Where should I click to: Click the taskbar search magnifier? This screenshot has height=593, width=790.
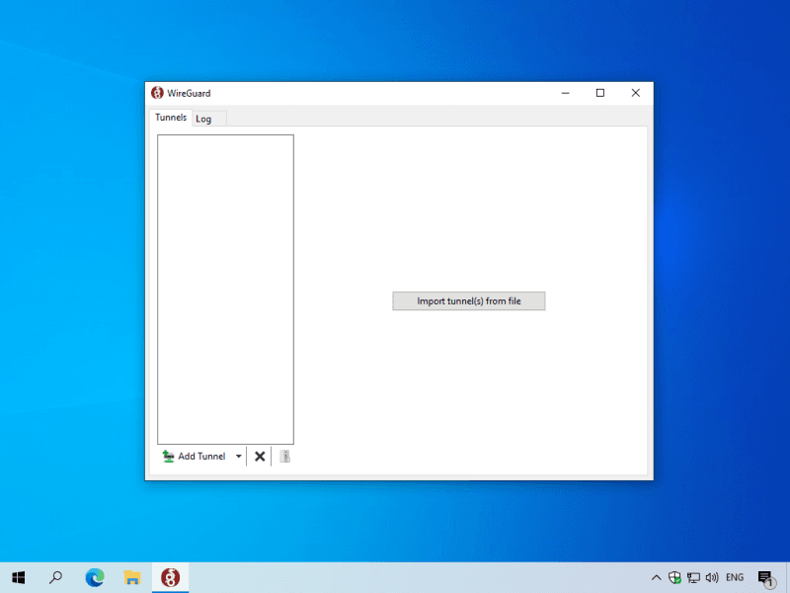pos(56,577)
